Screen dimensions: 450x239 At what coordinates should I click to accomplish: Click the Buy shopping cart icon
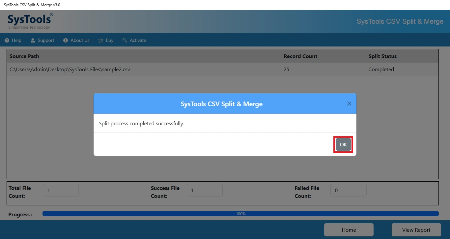[x=101, y=40]
